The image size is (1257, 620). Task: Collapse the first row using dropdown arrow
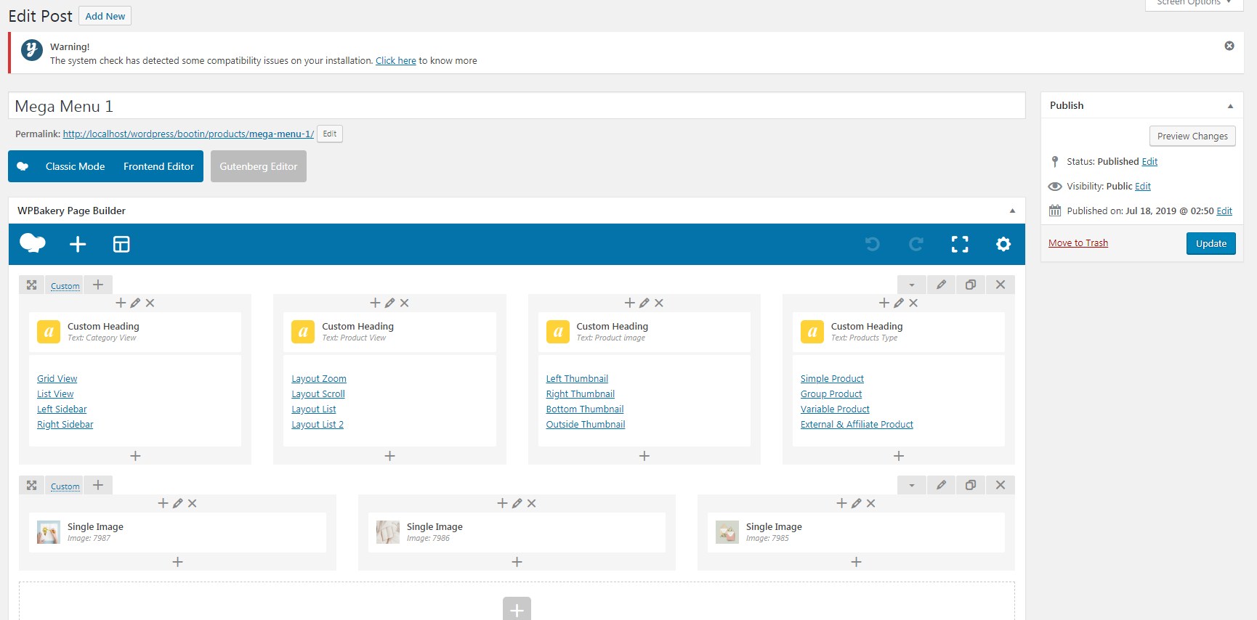click(912, 285)
